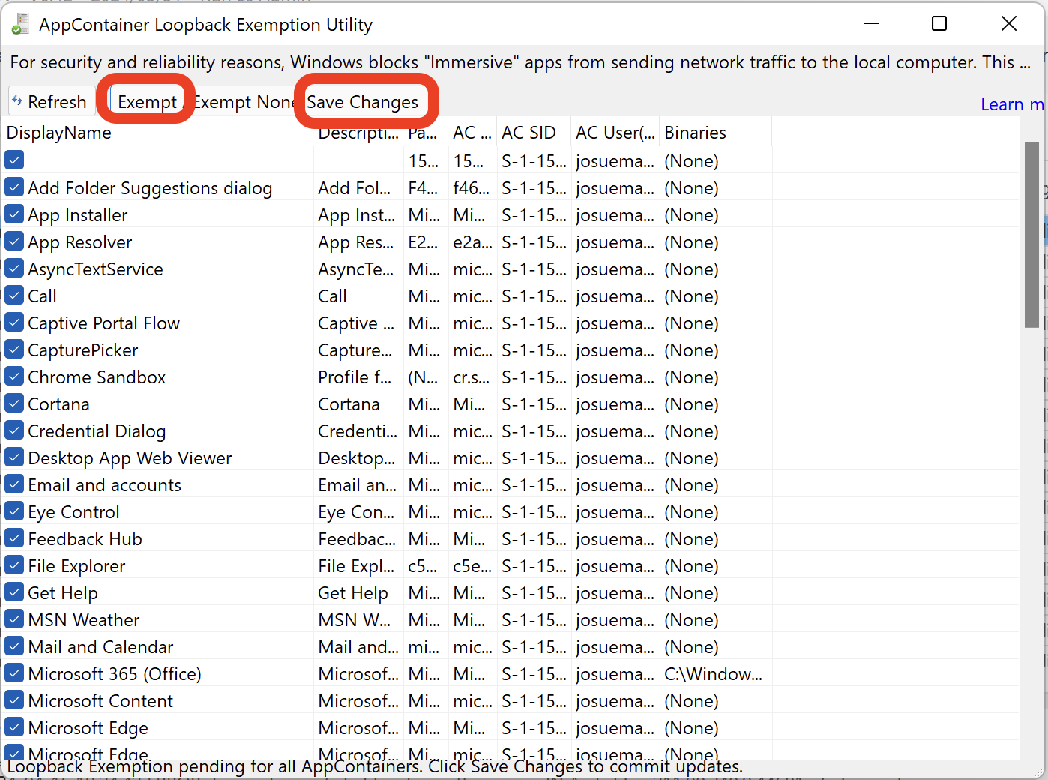The image size is (1048, 780).
Task: Click the Exempt None button
Action: click(x=244, y=102)
